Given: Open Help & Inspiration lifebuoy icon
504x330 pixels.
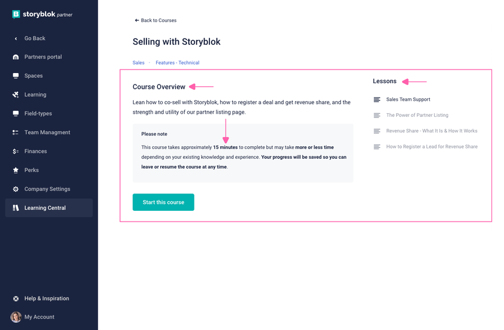Looking at the screenshot, I should click(x=16, y=299).
